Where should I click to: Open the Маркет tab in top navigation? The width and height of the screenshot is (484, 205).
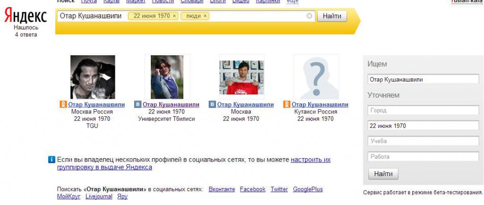coord(136,1)
